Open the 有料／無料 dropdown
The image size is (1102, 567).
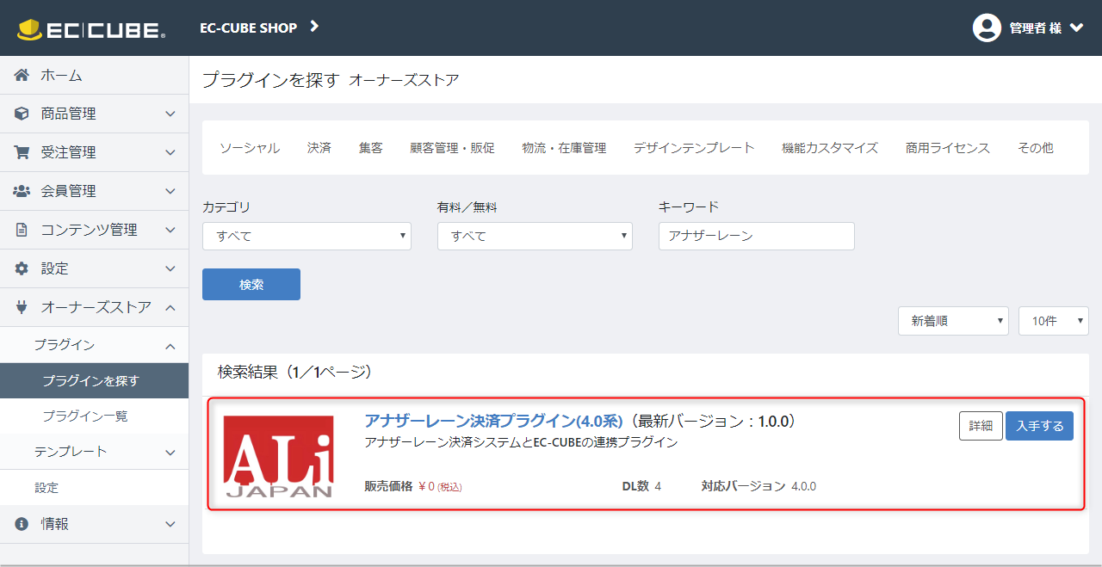point(535,236)
